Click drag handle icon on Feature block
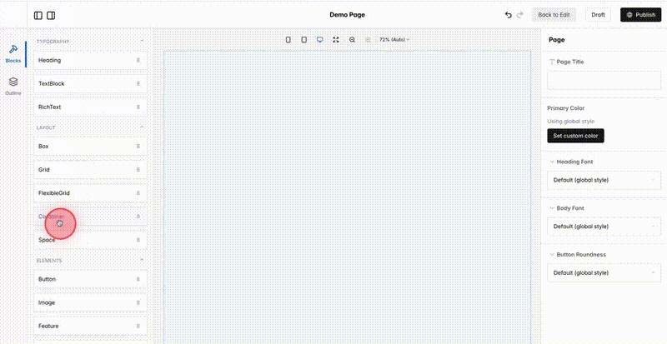667x344 pixels. point(138,327)
